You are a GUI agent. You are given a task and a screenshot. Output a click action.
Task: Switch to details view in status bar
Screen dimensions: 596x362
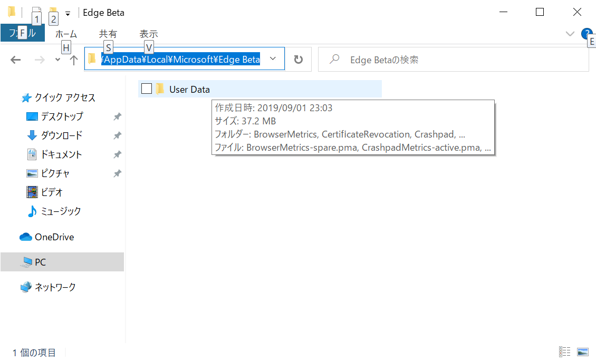click(x=564, y=352)
